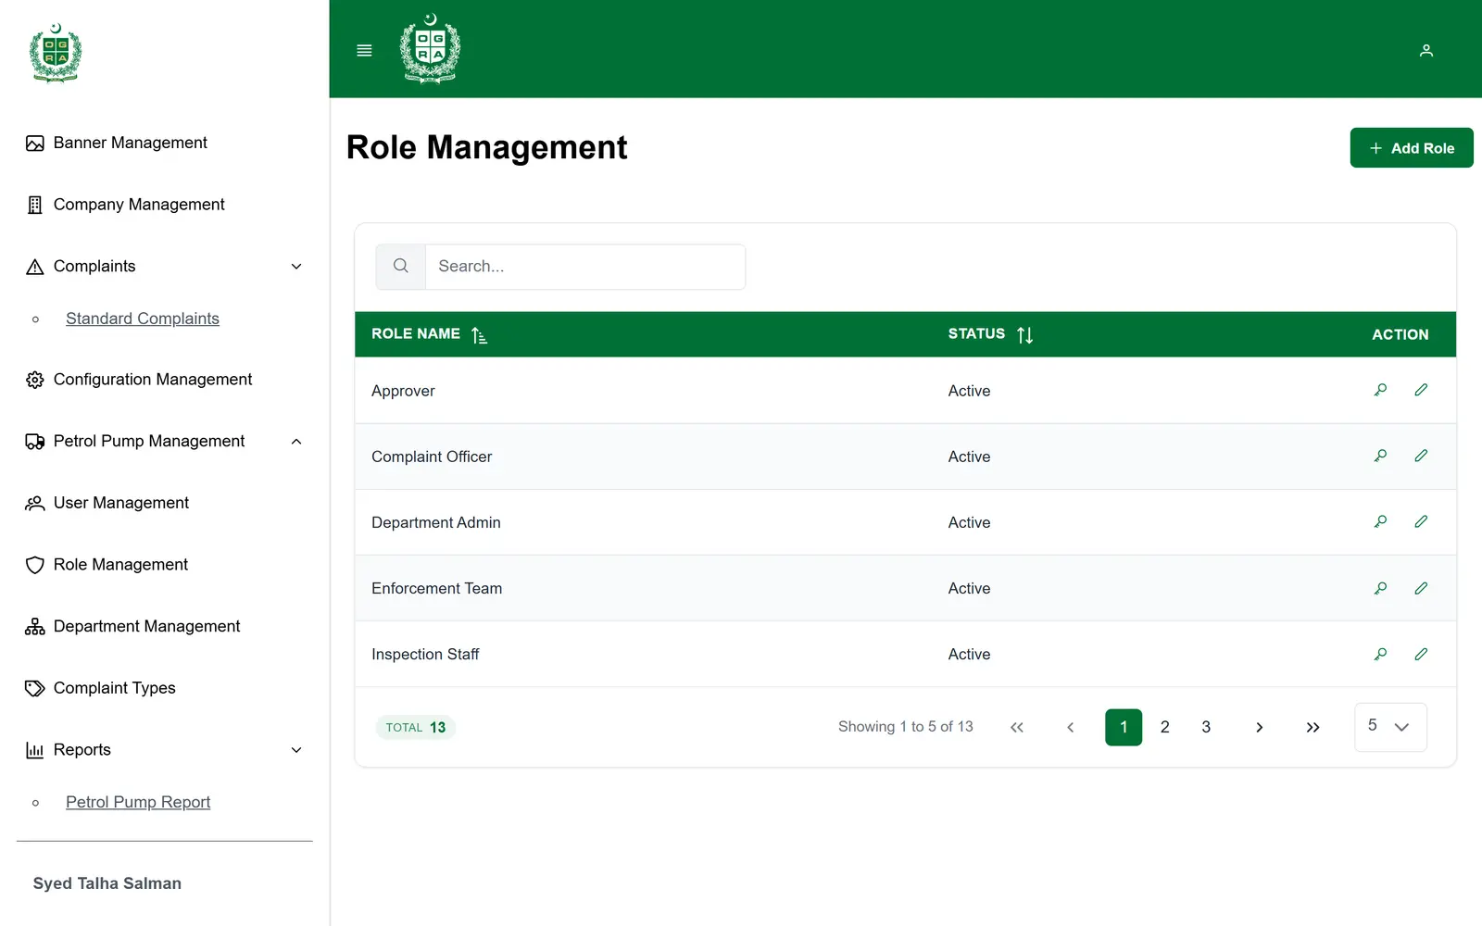Edit the Department Admin role
This screenshot has width=1482, height=926.
coord(1421,521)
